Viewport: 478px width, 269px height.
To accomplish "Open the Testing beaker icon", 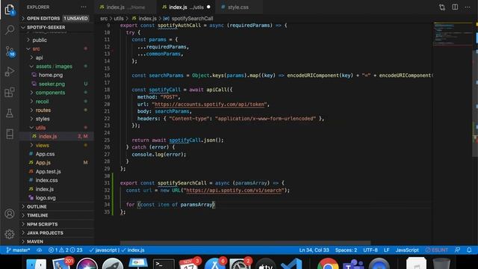I will click(10, 113).
